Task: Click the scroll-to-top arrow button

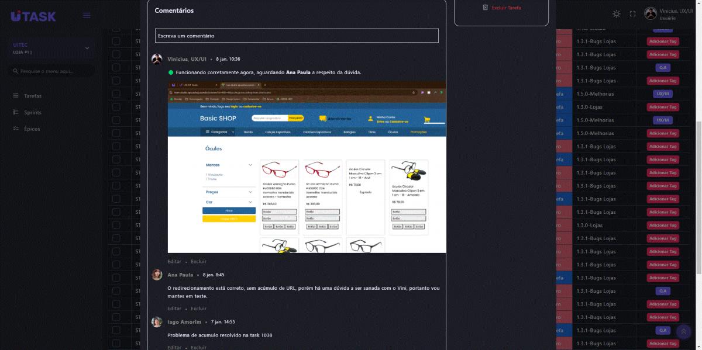Action: coord(683,331)
